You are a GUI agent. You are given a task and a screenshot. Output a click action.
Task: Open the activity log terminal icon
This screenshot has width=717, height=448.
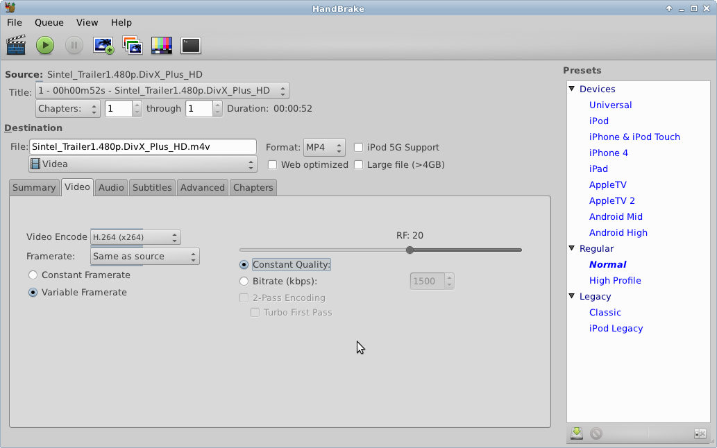coord(191,45)
